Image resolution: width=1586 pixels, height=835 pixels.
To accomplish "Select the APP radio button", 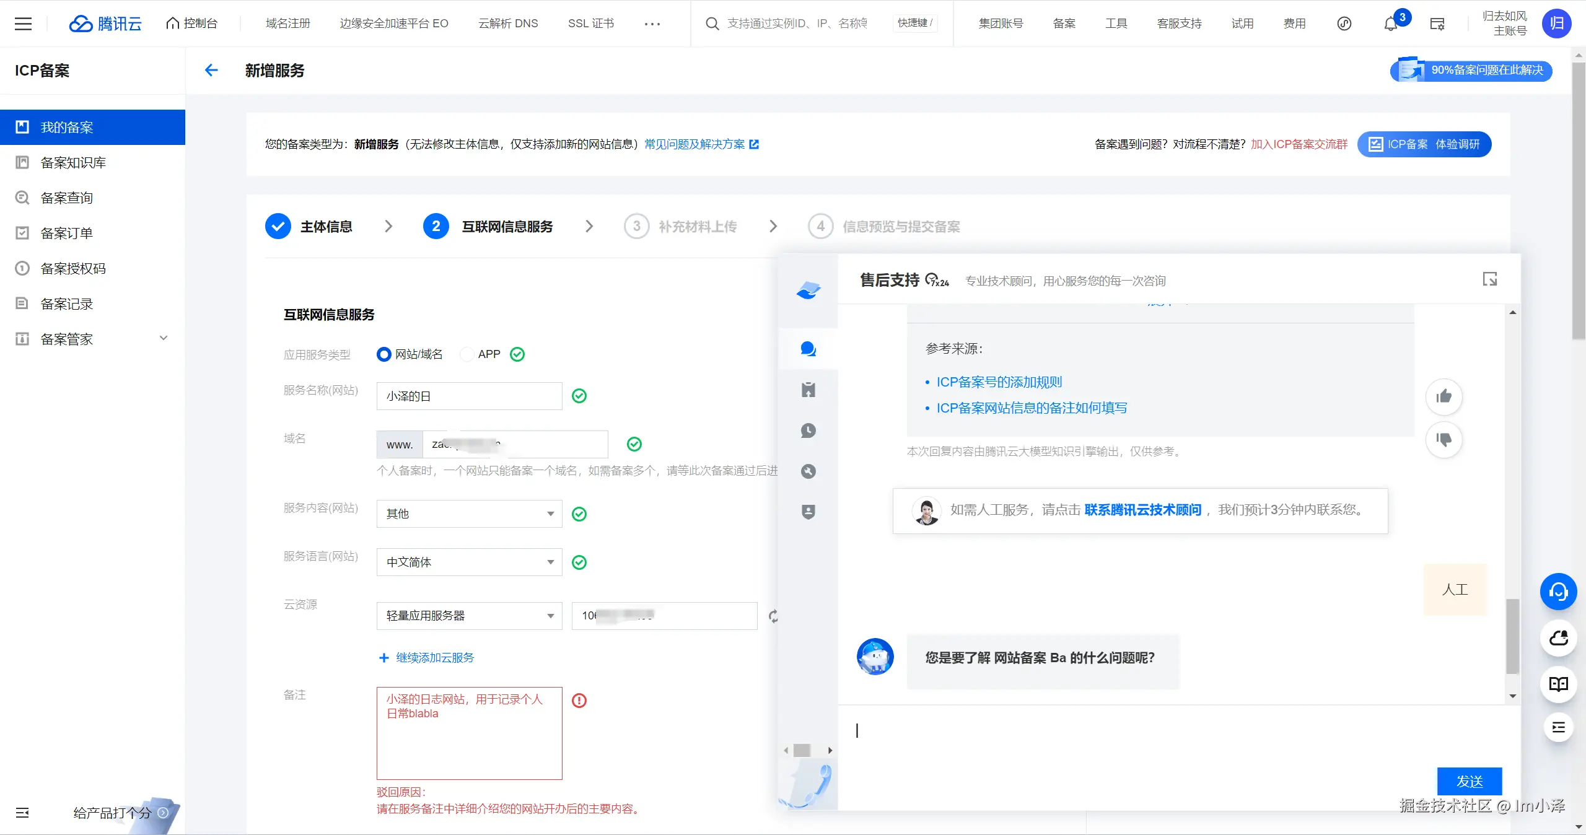I will [x=467, y=354].
